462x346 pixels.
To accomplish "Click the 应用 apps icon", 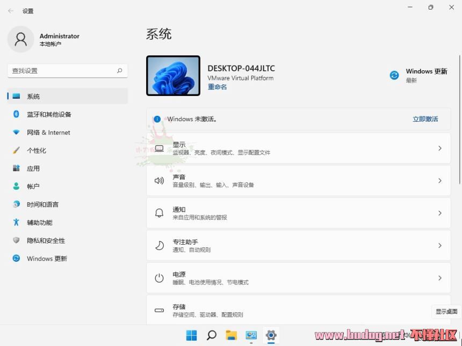I will [x=16, y=168].
